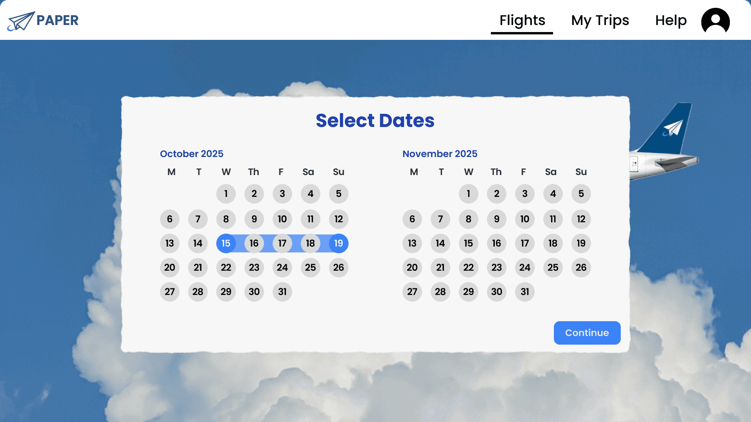
Task: Pick November 12 date circle
Action: [581, 219]
